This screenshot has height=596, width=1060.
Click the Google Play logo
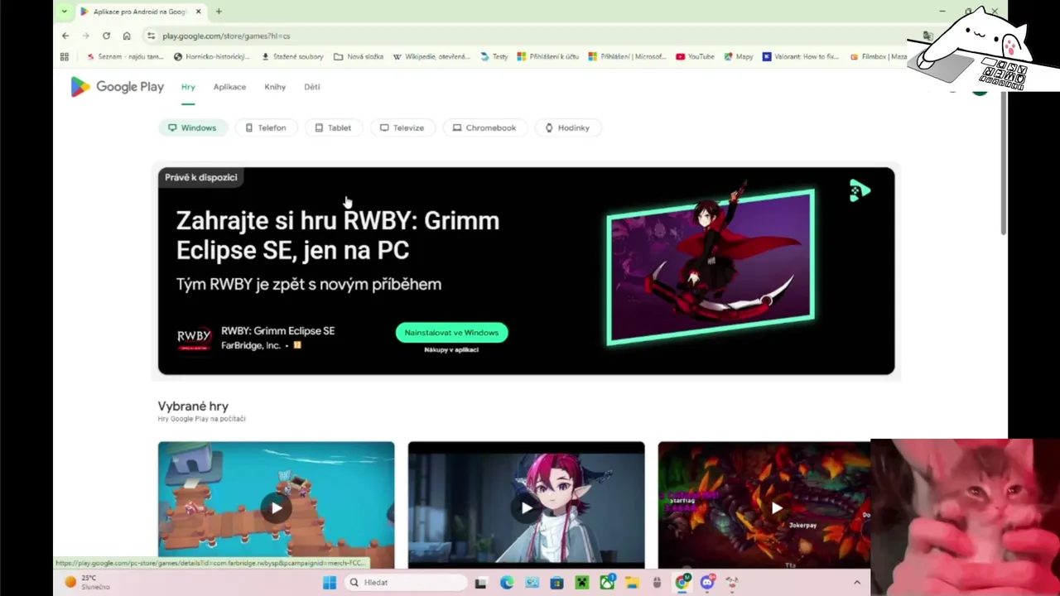coord(117,87)
